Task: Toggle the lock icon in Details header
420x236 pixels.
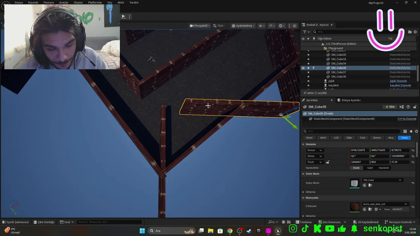Action: [415, 107]
